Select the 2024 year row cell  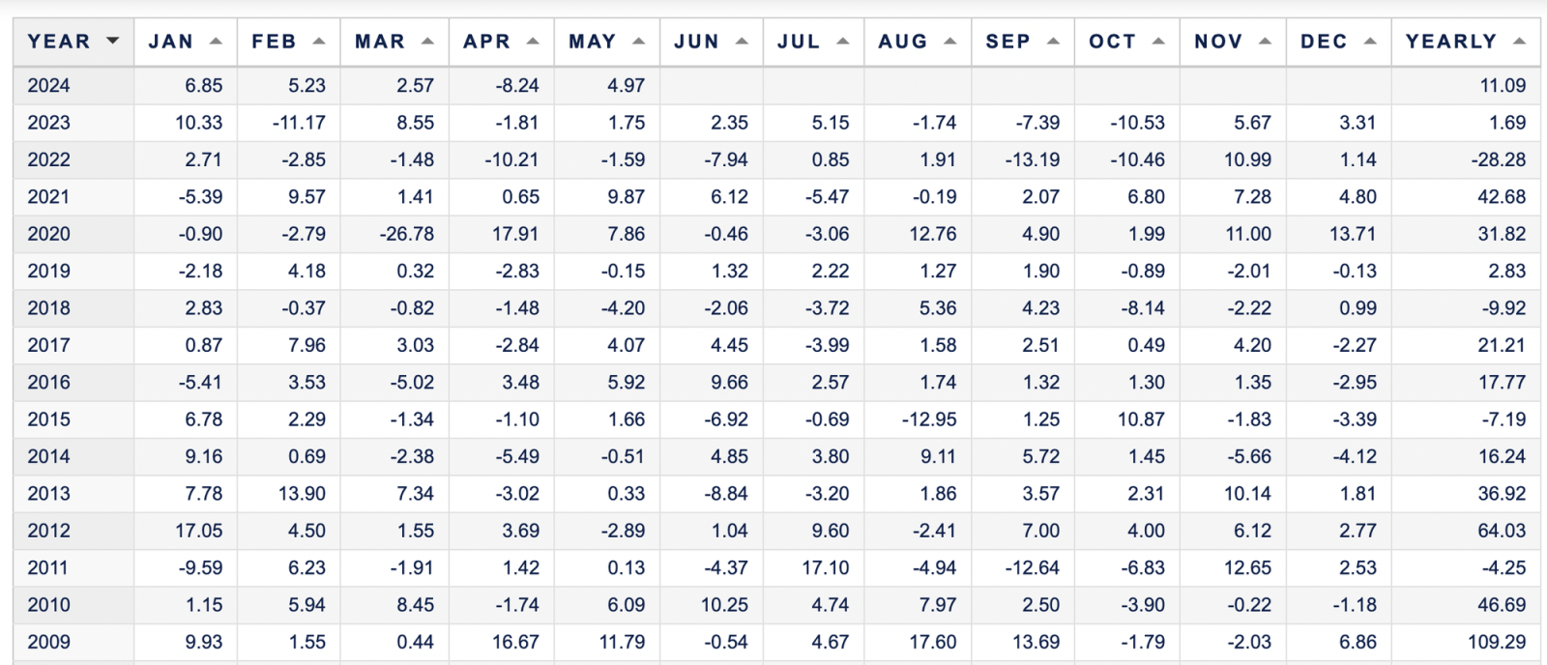pos(48,85)
